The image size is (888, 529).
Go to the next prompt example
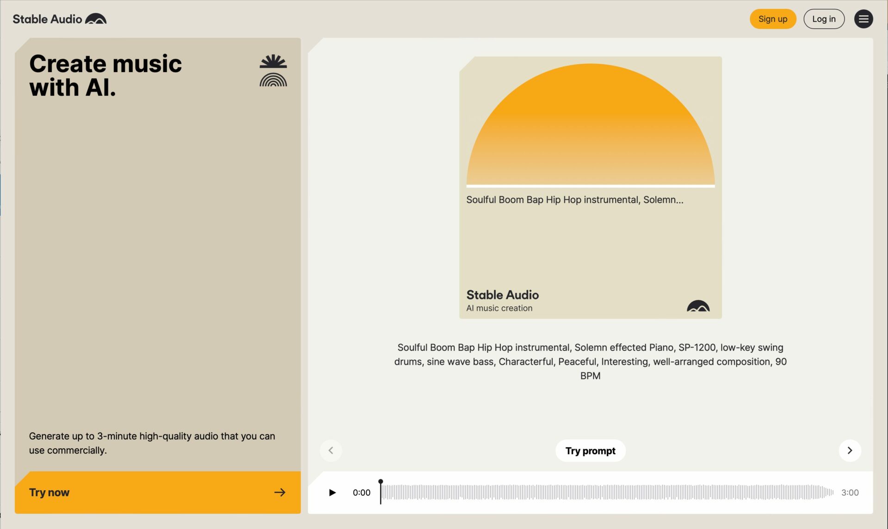(x=850, y=450)
